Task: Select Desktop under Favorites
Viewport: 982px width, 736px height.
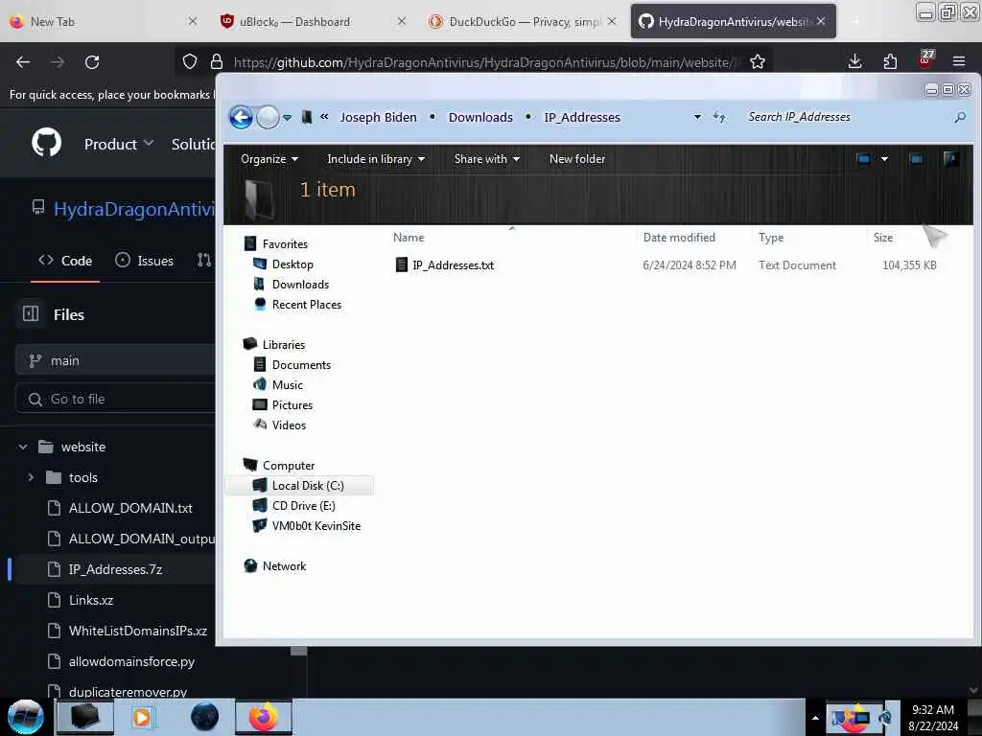Action: (283, 264)
